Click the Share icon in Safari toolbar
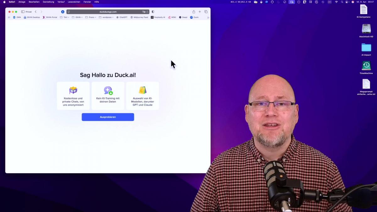This screenshot has width=377, height=212. click(x=194, y=12)
